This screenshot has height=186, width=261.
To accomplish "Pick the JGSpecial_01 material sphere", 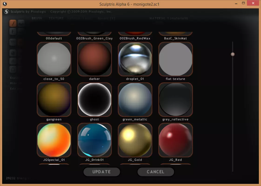I will [54, 140].
